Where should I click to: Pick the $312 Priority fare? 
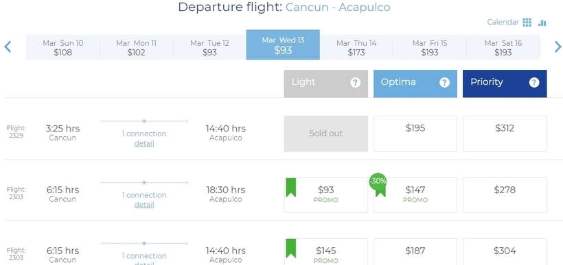point(505,134)
